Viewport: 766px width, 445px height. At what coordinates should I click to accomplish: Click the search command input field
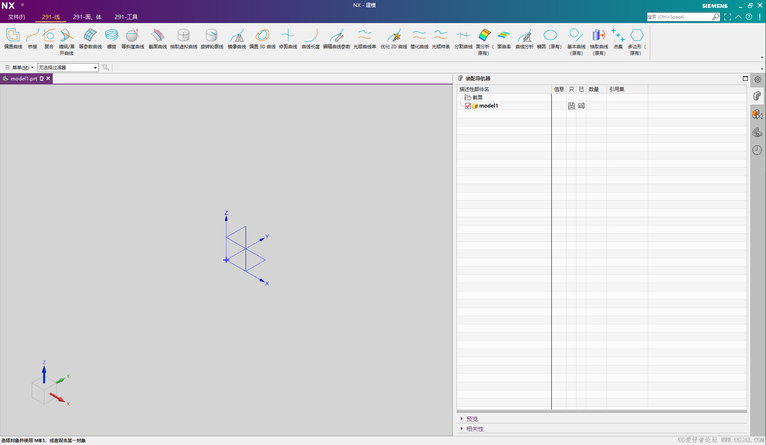679,17
